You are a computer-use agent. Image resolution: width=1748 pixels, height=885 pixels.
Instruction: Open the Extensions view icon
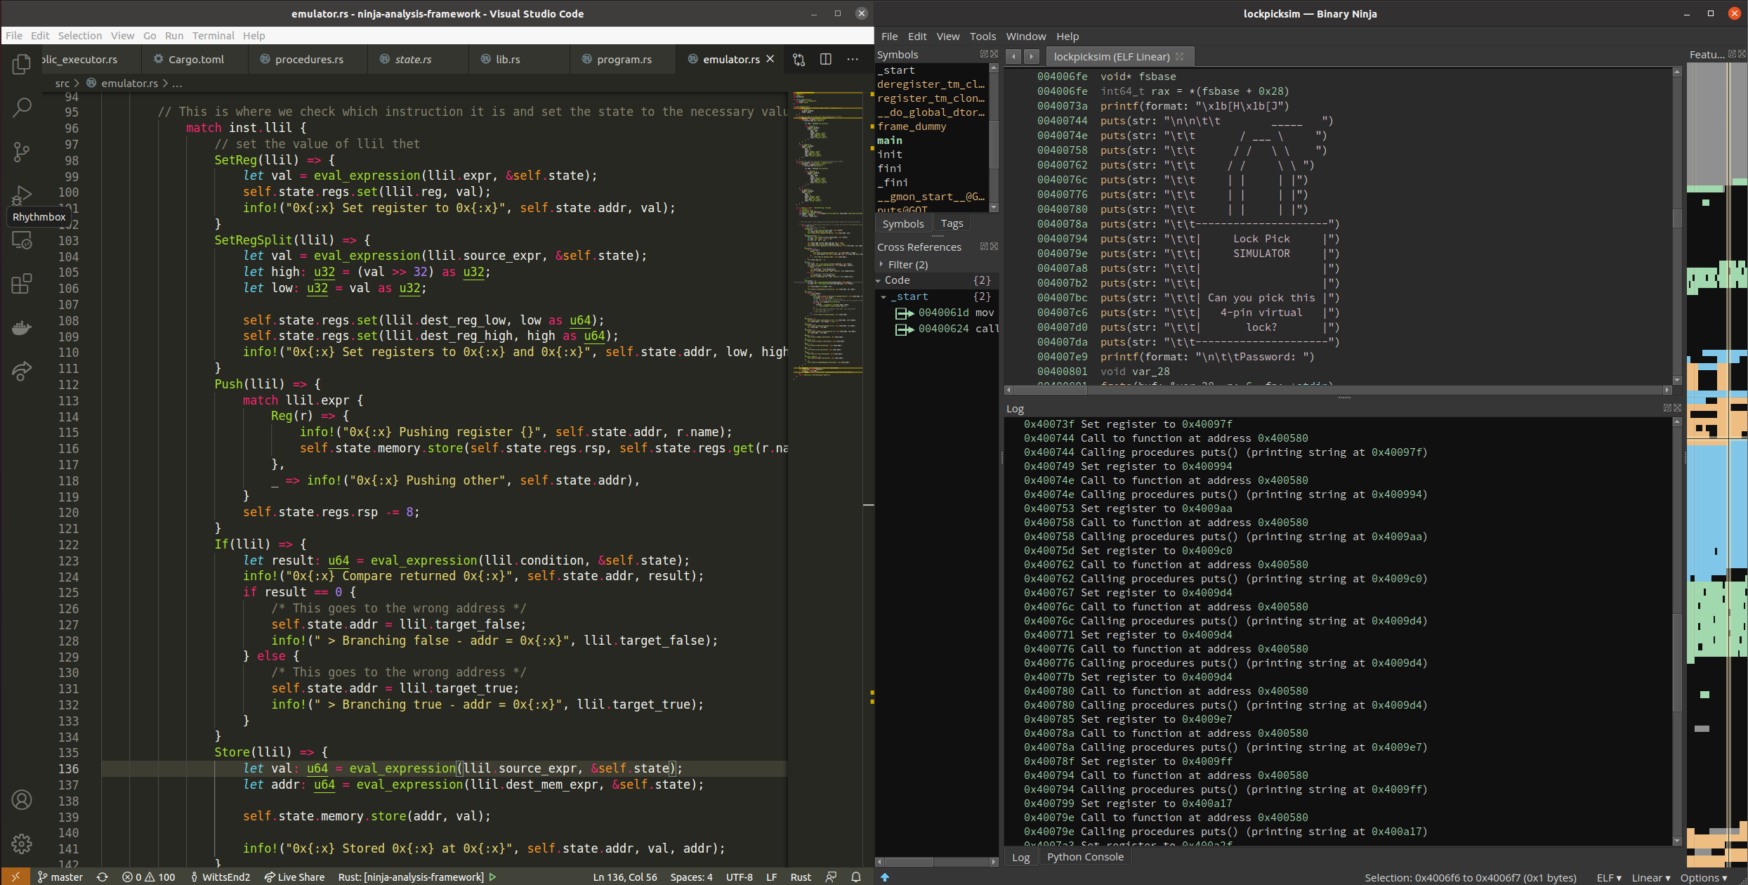point(22,284)
